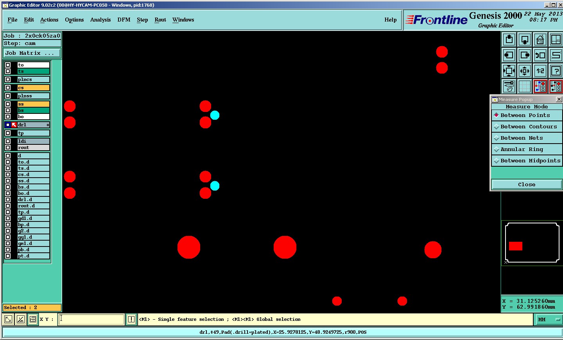Open the Help menu
563x340 pixels.
391,20
